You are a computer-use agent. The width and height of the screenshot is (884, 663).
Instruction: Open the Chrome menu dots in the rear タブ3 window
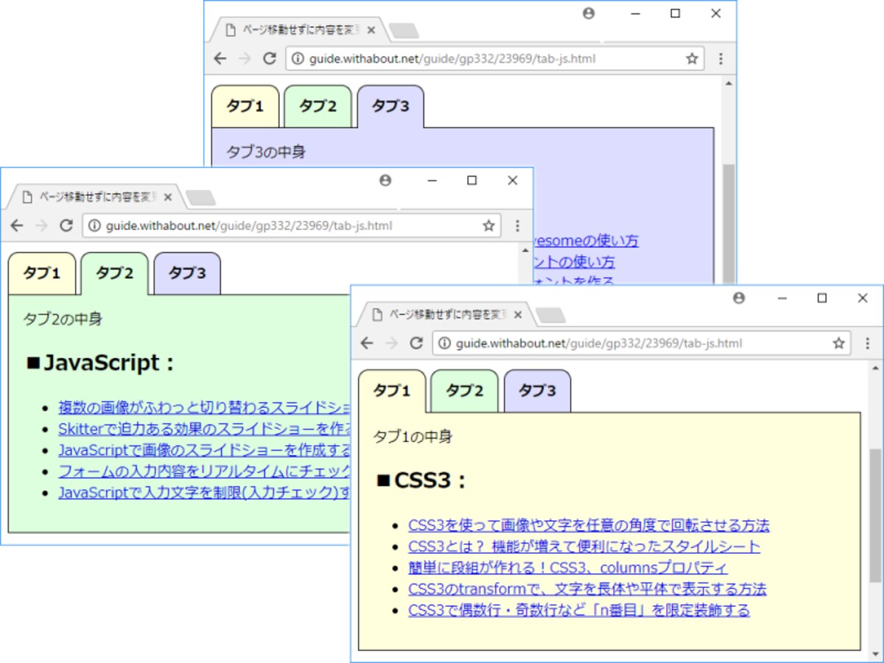720,59
